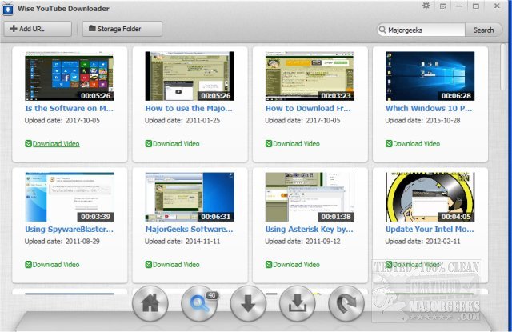
Task: Click the Wise YouTube Downloader app icon
Action: (x=7, y=9)
